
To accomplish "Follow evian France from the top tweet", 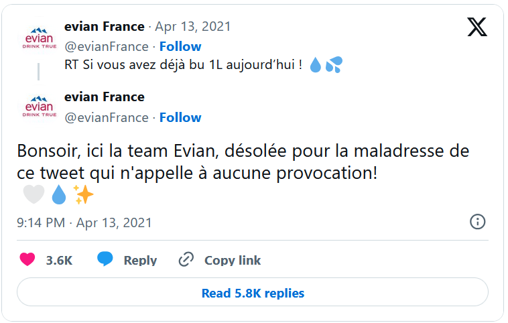I will 180,47.
